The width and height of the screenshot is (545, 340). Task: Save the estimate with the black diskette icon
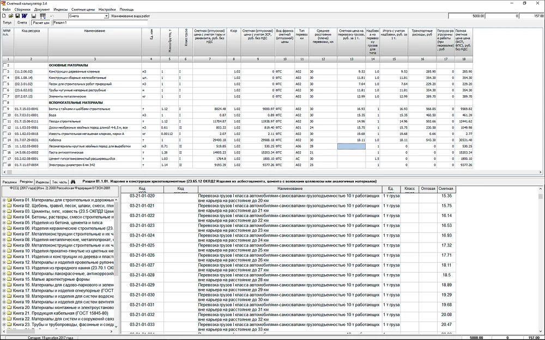pyautogui.click(x=17, y=16)
